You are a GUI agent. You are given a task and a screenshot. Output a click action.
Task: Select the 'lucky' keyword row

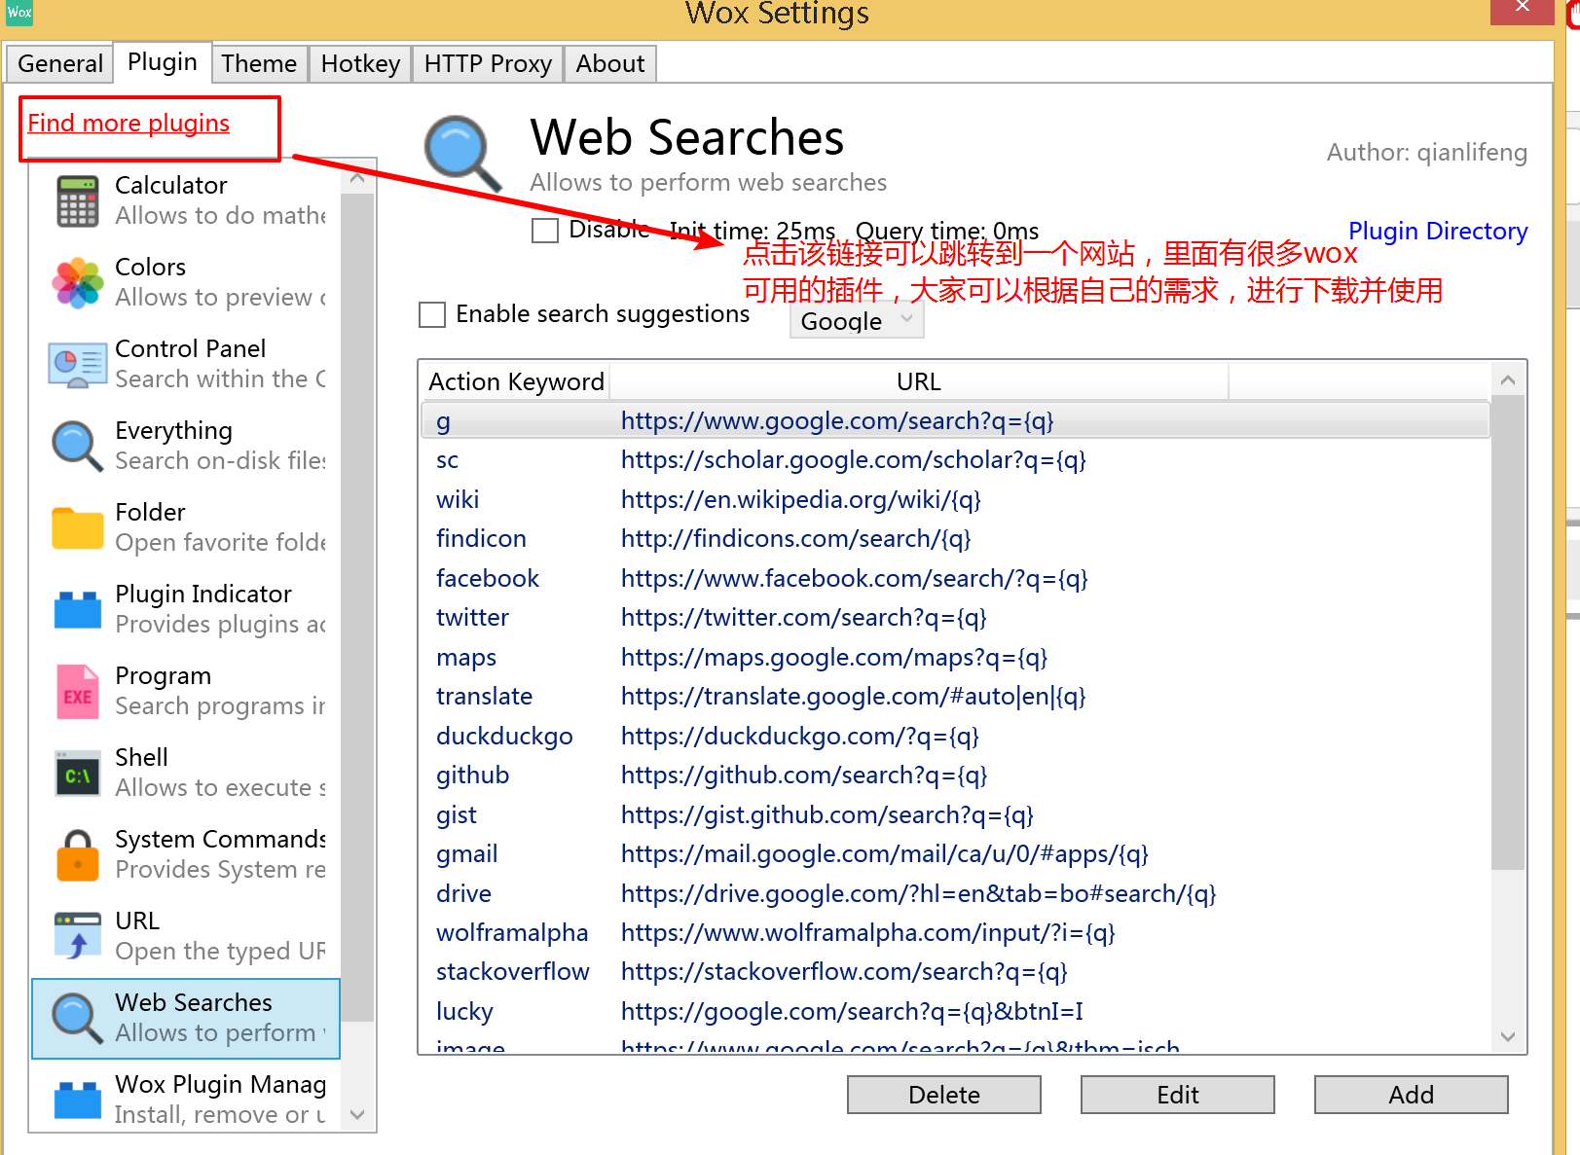coord(955,1012)
